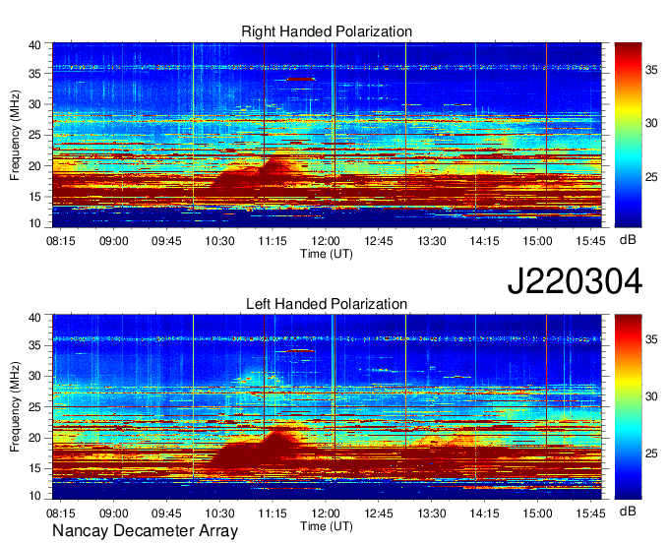Click the 09:00 tick on the Left Handed plot
The height and width of the screenshot is (543, 669).
(114, 513)
